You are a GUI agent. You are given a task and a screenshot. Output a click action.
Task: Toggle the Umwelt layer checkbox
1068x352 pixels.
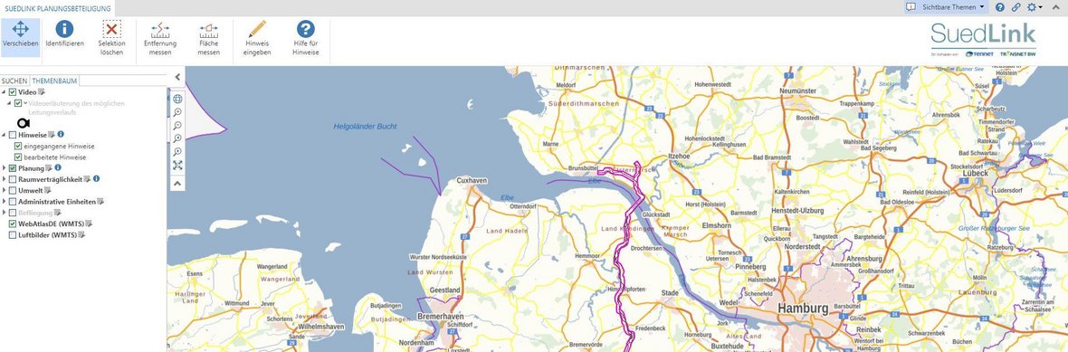[x=13, y=191]
